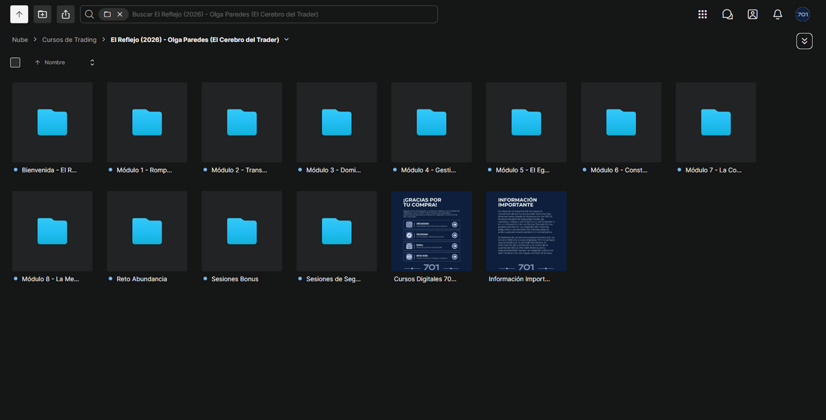Select the '¡Gracias por tu compra!' image thumbnail
The height and width of the screenshot is (420, 826).
pyautogui.click(x=432, y=231)
